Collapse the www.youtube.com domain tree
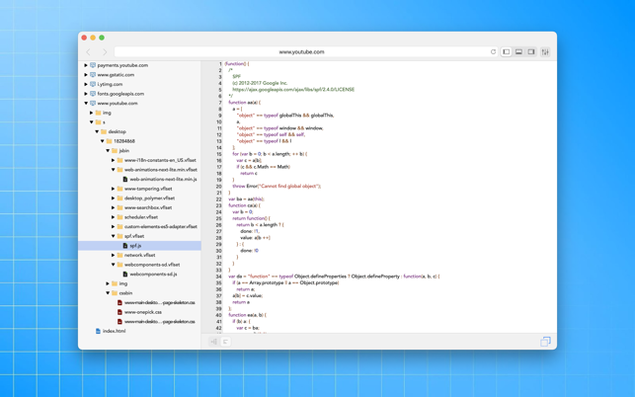Image resolution: width=635 pixels, height=397 pixels. click(86, 104)
